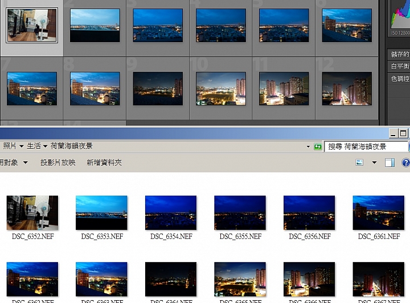Open the view options dropdown arrow

375,163
